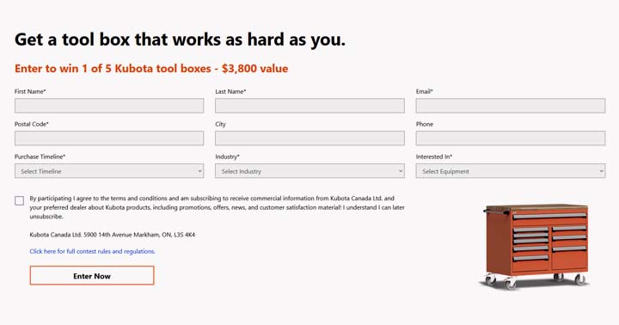Click the City text field
The height and width of the screenshot is (325, 619).
point(309,138)
